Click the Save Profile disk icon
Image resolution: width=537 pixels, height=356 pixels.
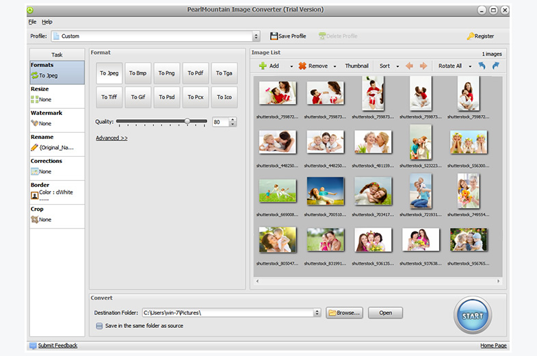pos(274,36)
